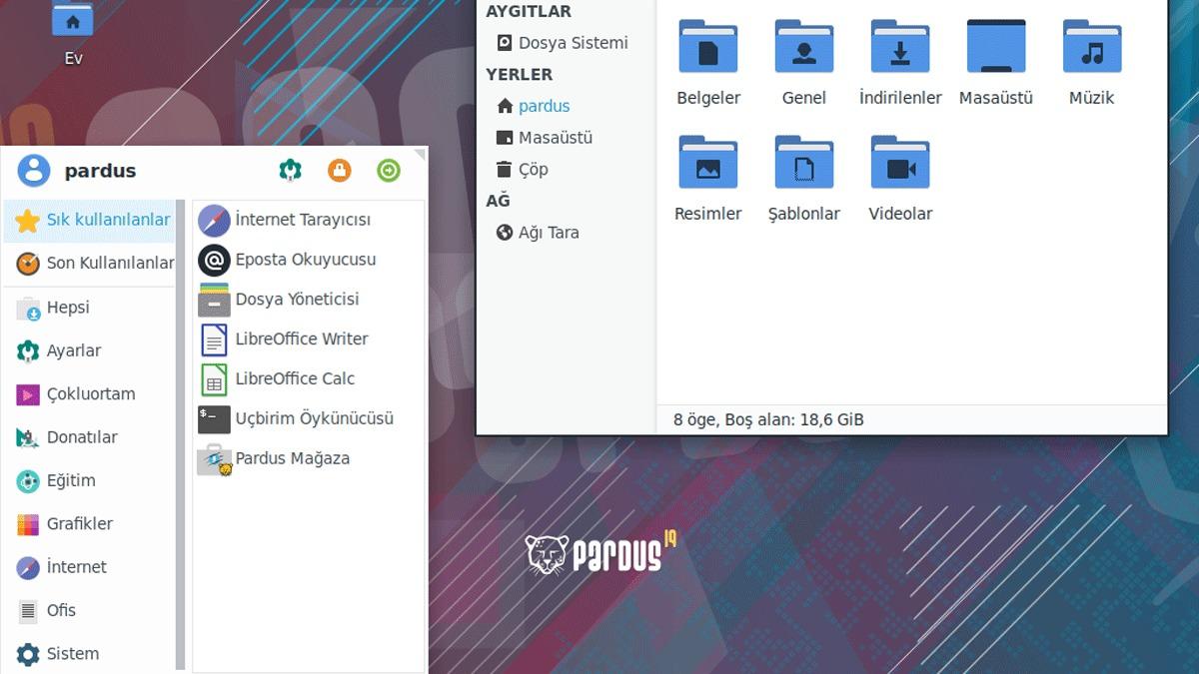Click the category list scrollbar in menu
The height and width of the screenshot is (674, 1199).
(181, 435)
